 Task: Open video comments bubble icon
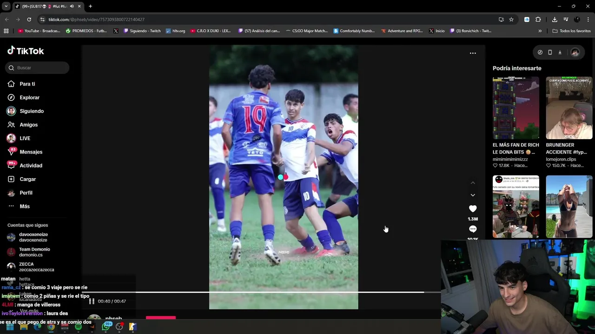473,229
